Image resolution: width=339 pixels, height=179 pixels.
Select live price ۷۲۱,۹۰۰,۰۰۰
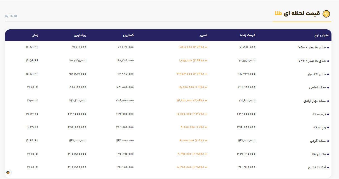[x=246, y=100]
